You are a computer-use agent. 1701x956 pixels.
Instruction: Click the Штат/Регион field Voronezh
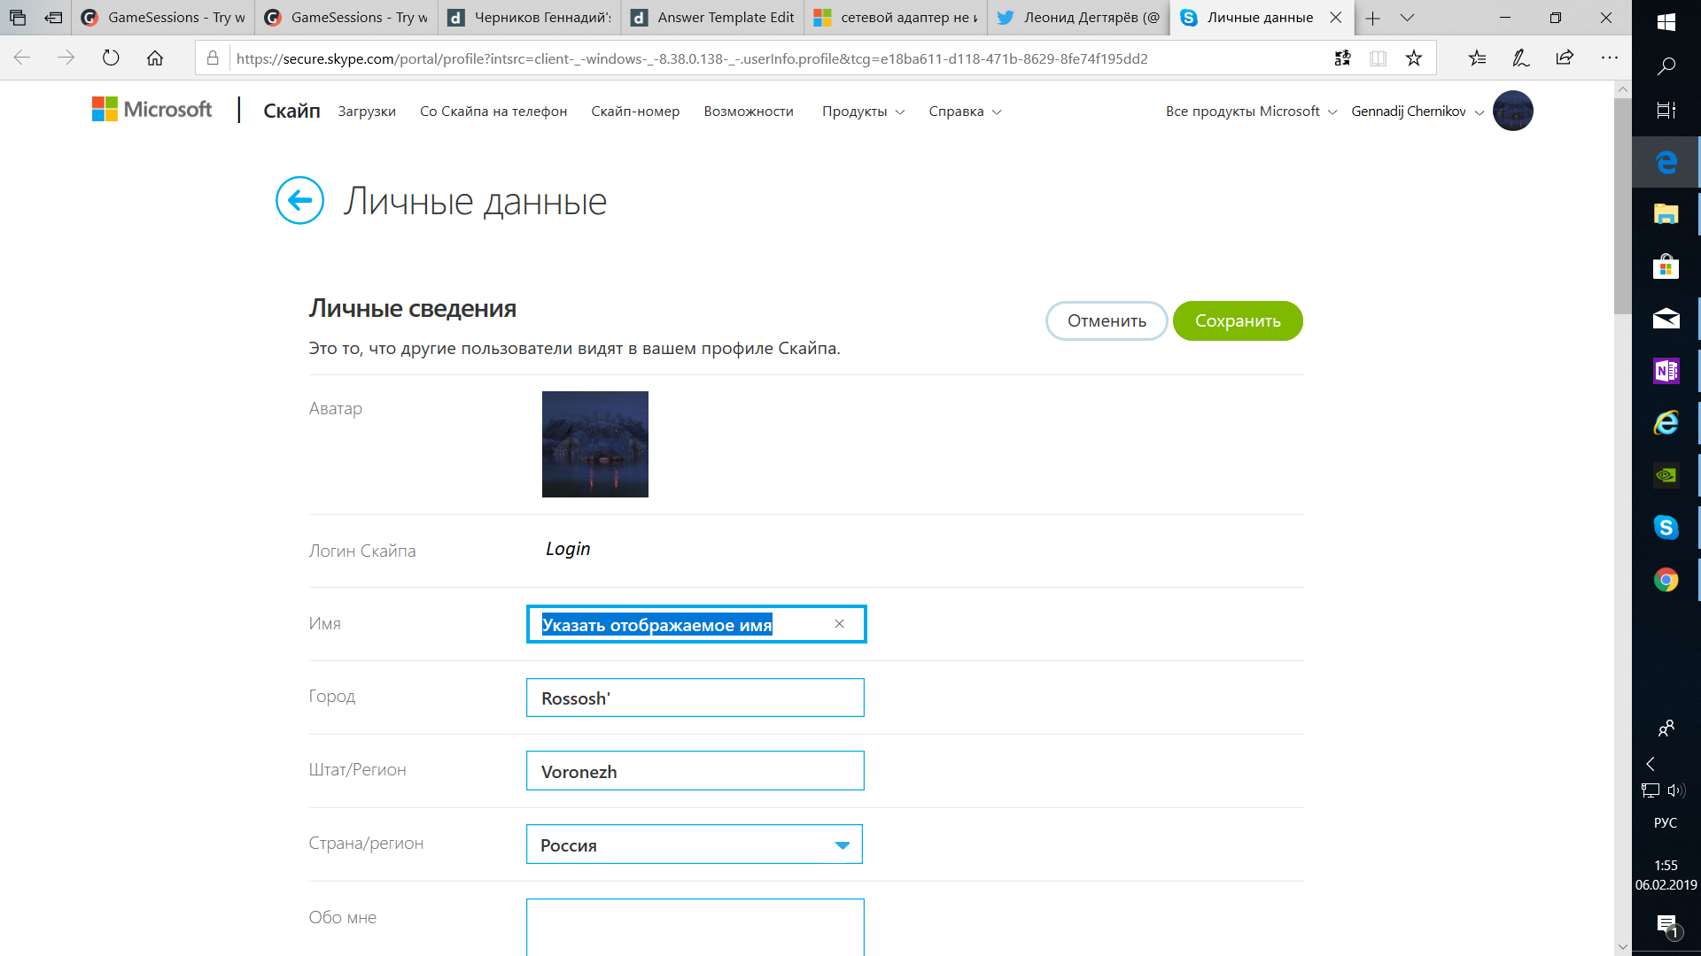click(695, 771)
